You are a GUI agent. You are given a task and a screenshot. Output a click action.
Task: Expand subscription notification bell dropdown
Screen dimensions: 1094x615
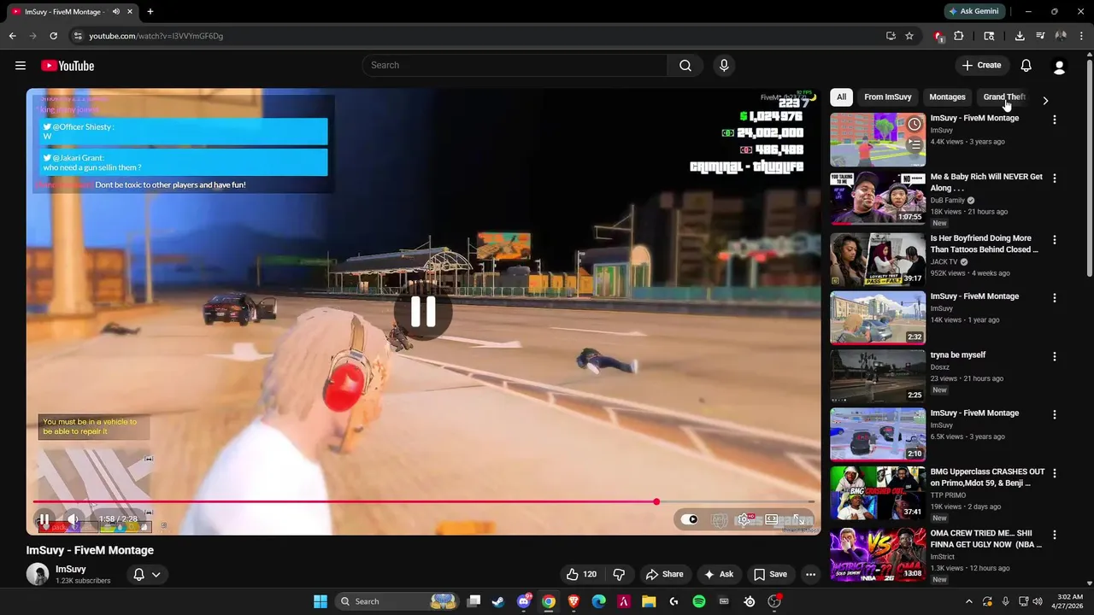pyautogui.click(x=147, y=575)
